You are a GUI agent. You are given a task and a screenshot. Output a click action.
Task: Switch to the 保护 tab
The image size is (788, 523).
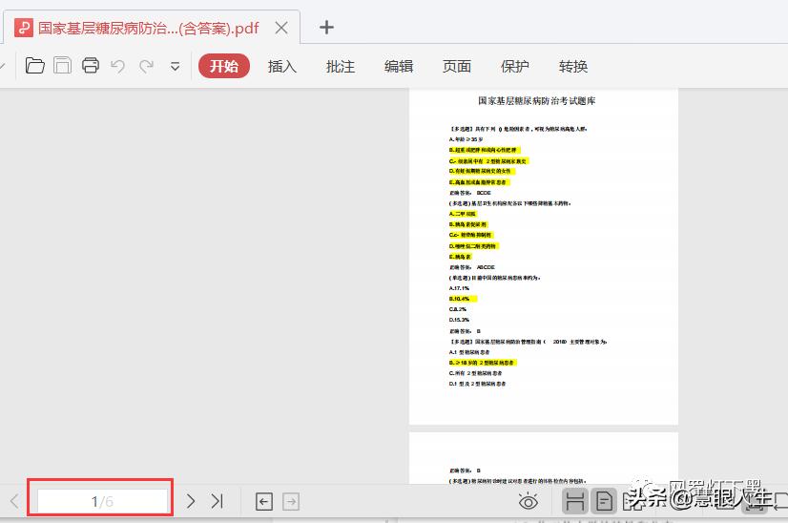pos(515,67)
